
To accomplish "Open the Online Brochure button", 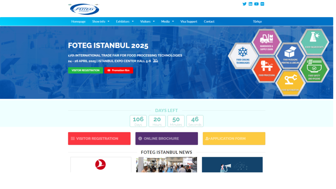I will [166, 138].
